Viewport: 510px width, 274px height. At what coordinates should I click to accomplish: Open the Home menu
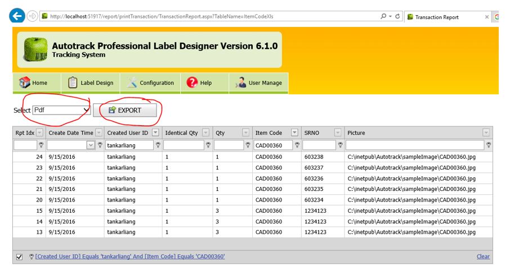(x=37, y=83)
